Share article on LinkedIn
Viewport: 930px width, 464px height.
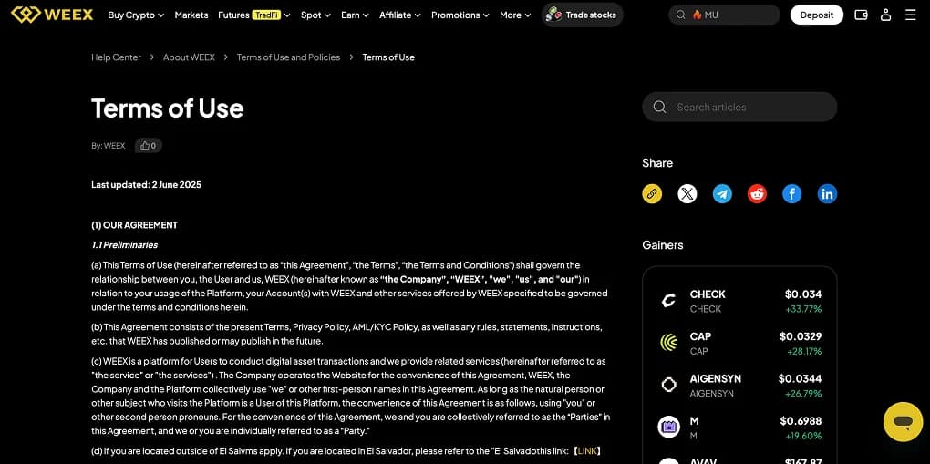827,193
